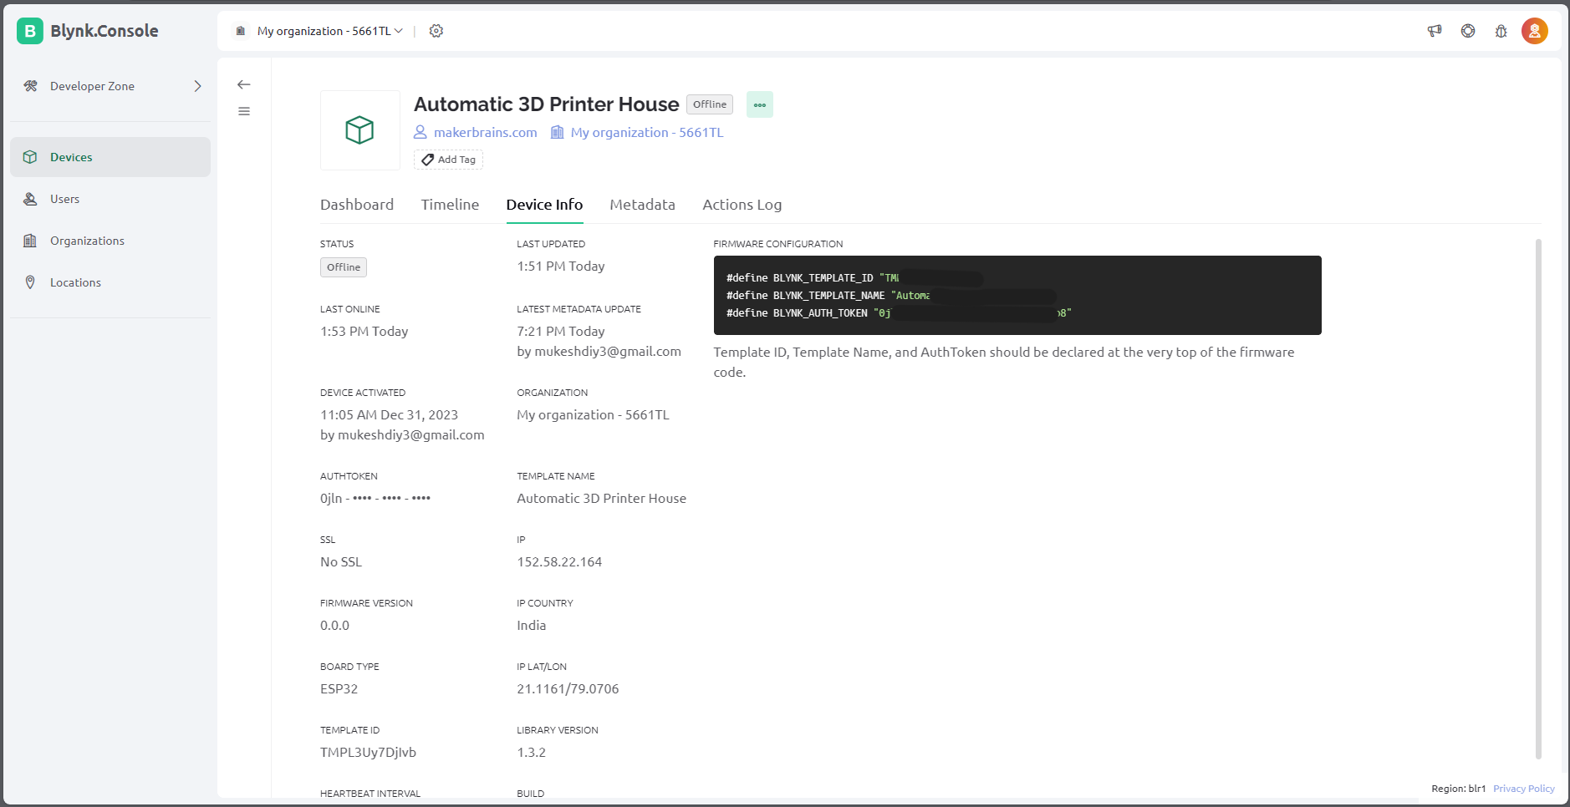Click the Template Name value
Screen dimensions: 1570x807
(x=601, y=498)
